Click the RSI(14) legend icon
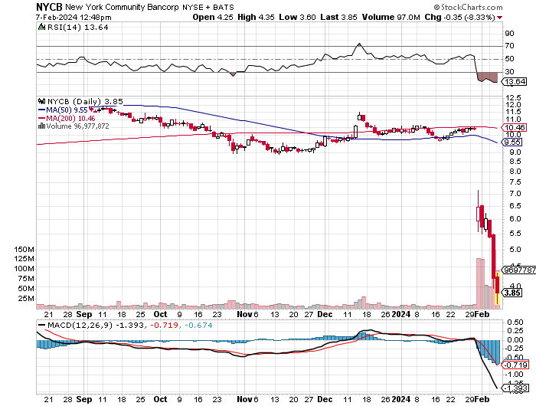 (41, 27)
